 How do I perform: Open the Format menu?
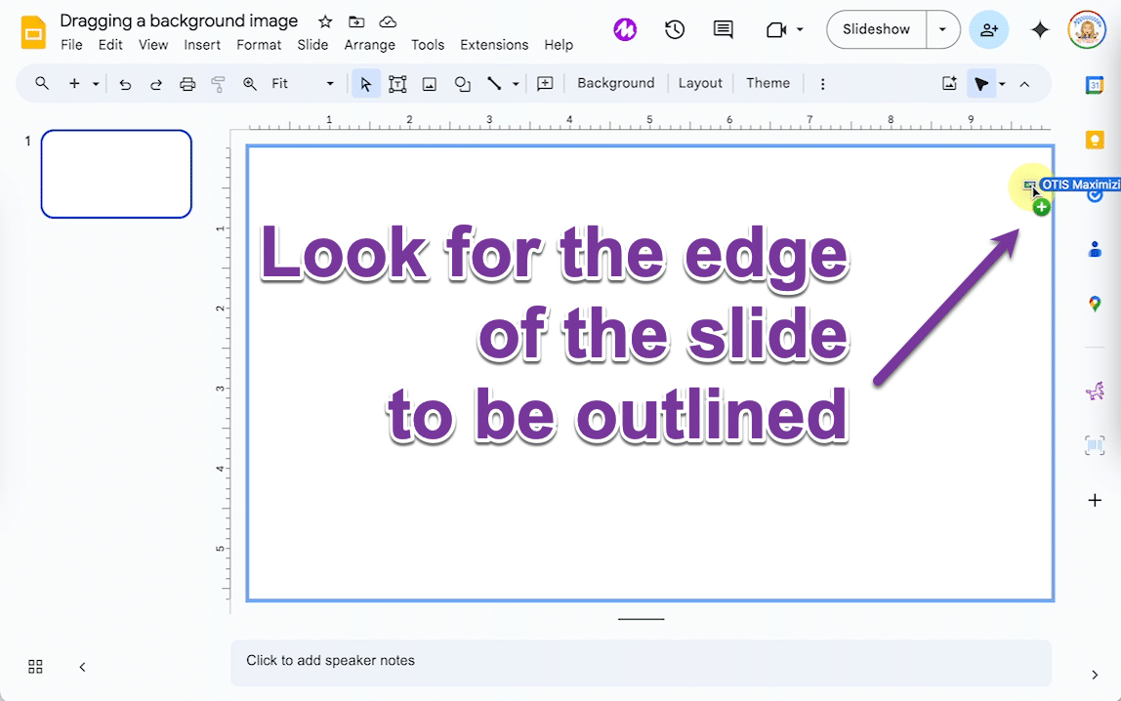259,44
